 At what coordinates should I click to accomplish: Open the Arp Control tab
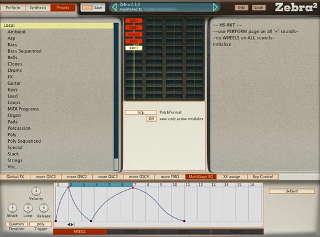click(x=263, y=177)
